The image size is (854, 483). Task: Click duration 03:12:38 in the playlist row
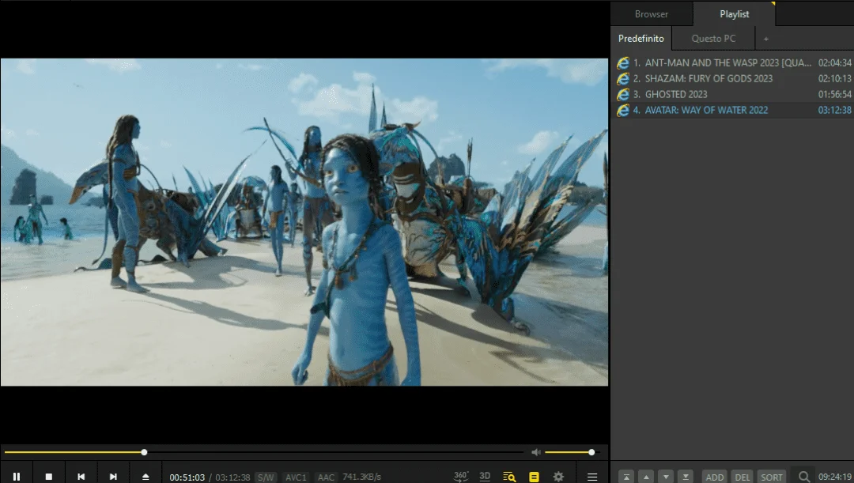834,110
